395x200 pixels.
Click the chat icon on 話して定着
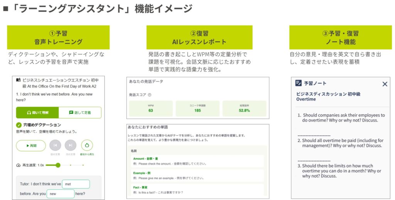[71, 113]
